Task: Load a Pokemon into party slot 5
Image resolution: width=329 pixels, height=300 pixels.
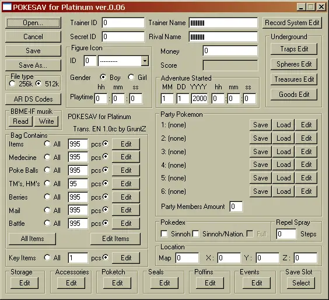Action: pyautogui.click(x=283, y=178)
